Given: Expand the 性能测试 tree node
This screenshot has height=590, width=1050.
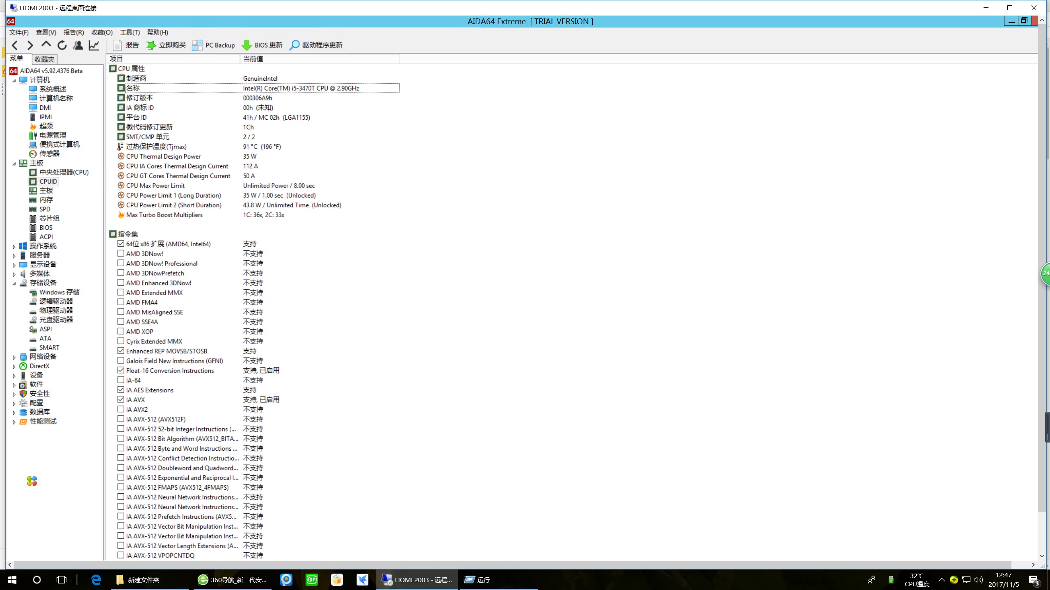Looking at the screenshot, I should pyautogui.click(x=14, y=422).
